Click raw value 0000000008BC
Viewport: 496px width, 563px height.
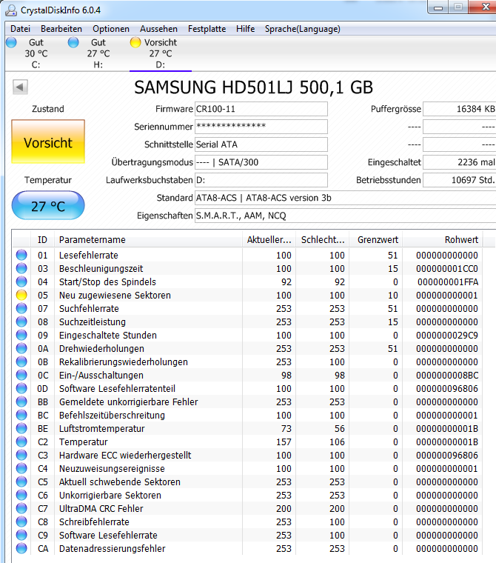(x=447, y=376)
